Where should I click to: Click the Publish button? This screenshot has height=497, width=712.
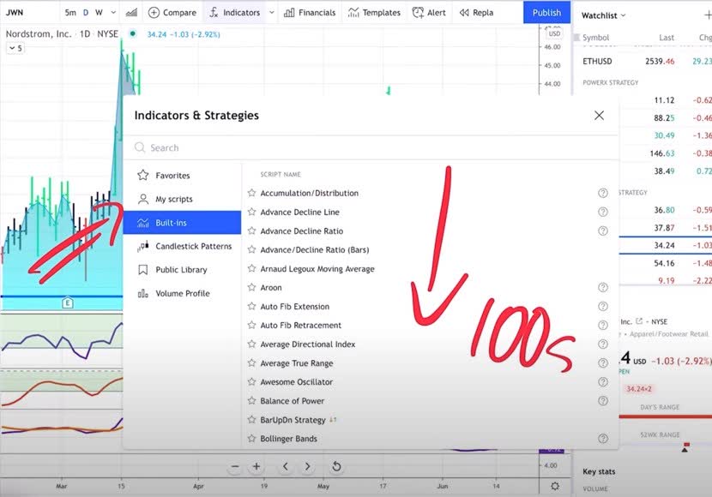(546, 13)
